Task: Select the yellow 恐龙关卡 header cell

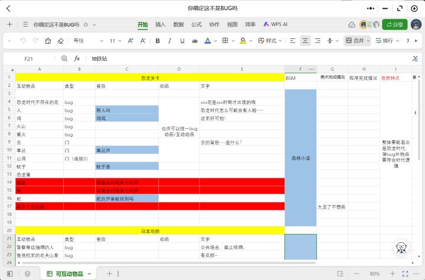Action: pos(150,78)
